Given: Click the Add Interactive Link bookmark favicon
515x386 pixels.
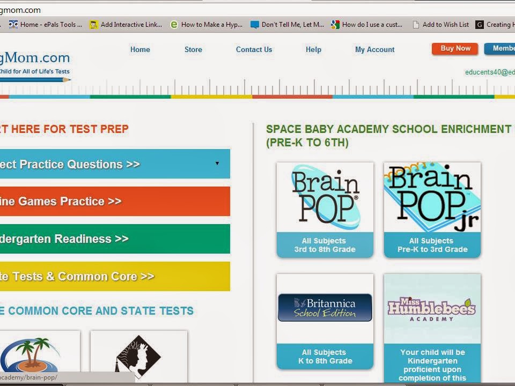Looking at the screenshot, I should [93, 25].
